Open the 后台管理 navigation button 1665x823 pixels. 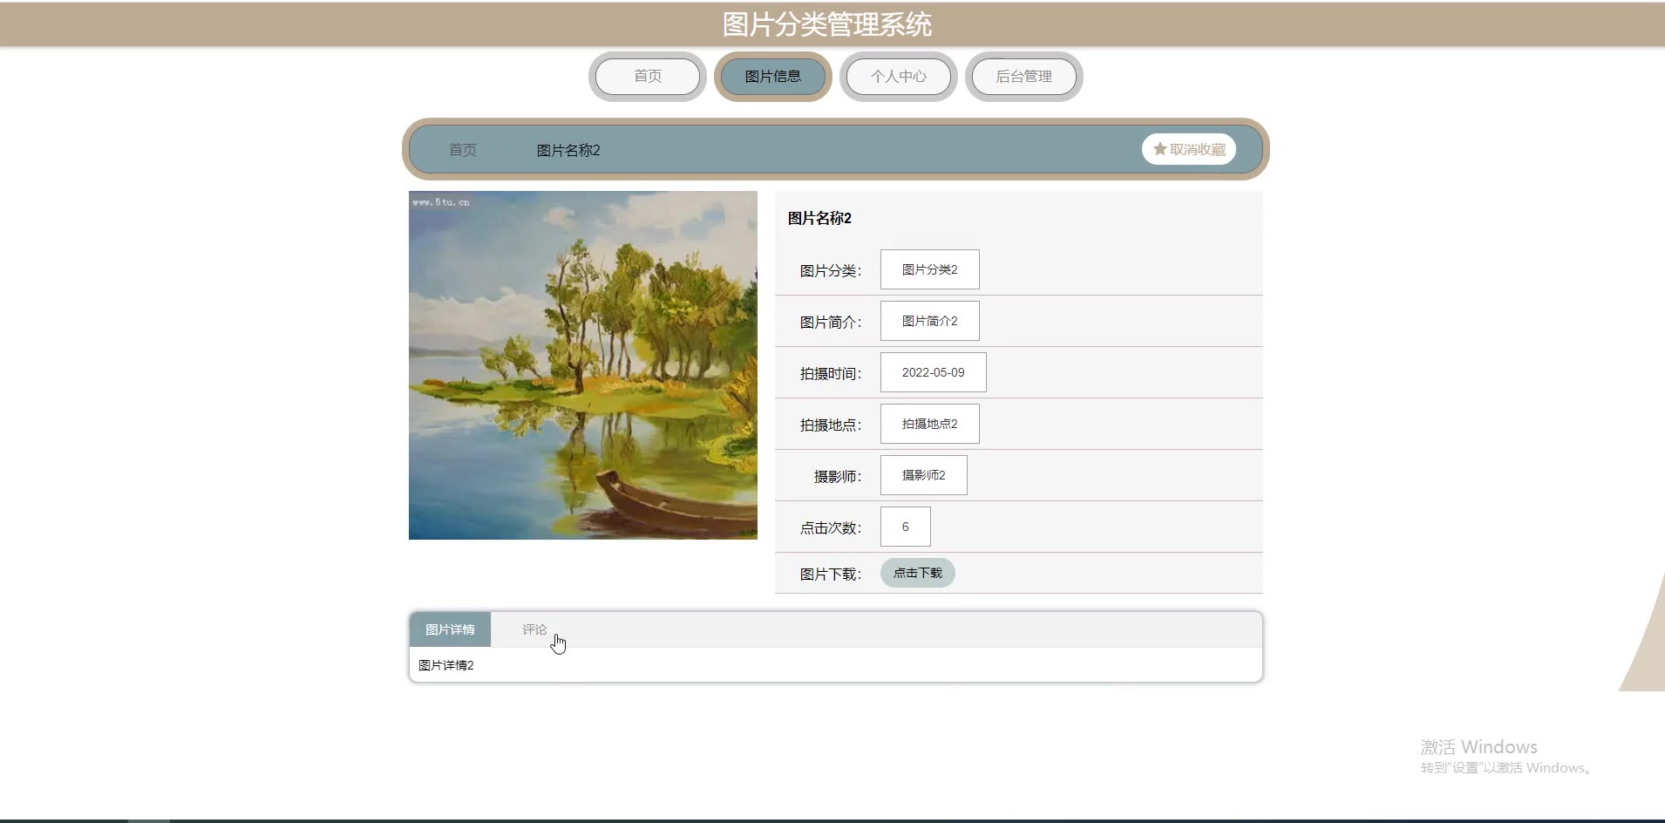pos(1023,77)
